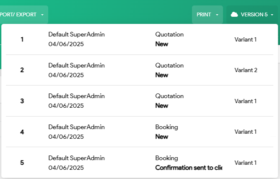This screenshot has height=179, width=280.
Task: Click Variant 2 on the second row
Action: point(245,70)
